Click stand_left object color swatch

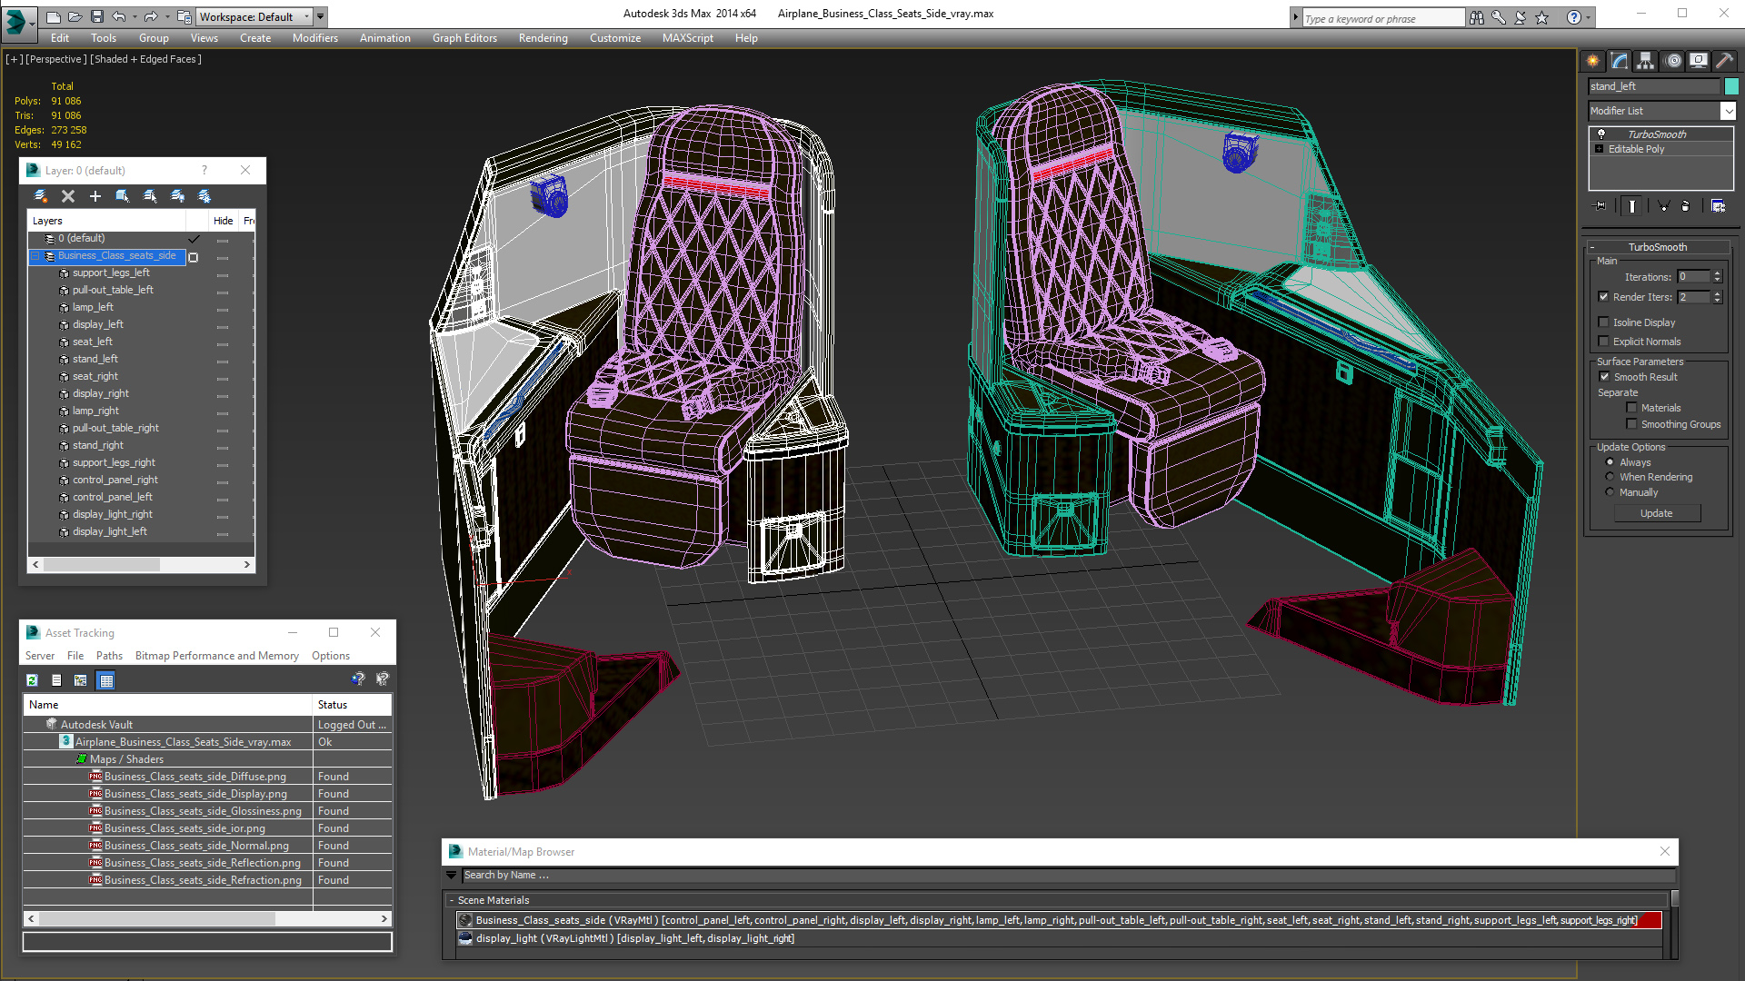(1731, 86)
